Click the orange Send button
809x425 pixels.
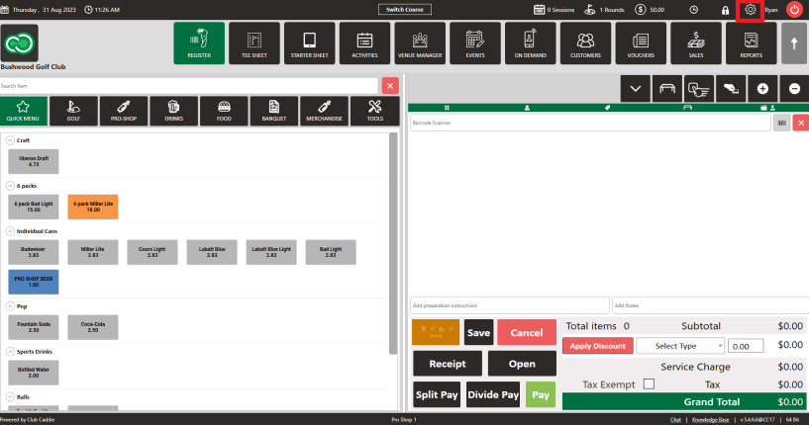click(x=436, y=332)
